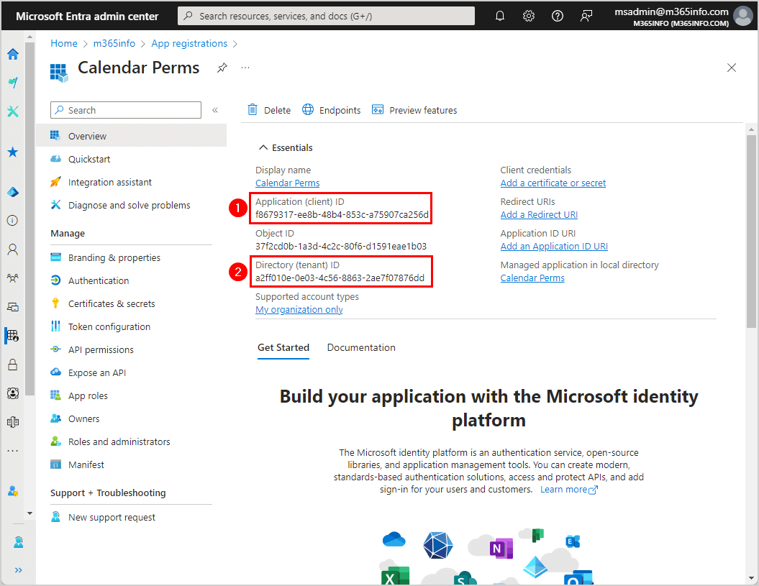759x586 pixels.
Task: Click the Directory (tenant) ID value
Action: coord(340,278)
